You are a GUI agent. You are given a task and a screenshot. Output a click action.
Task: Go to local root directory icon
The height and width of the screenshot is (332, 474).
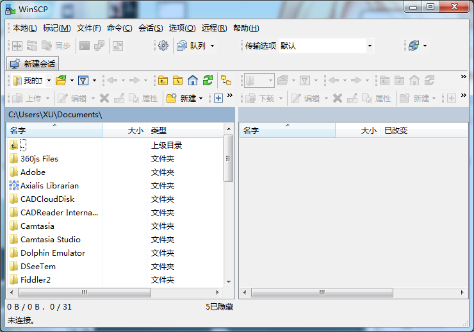click(178, 80)
